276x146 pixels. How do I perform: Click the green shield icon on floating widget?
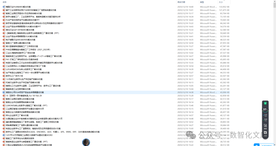click(x=265, y=103)
